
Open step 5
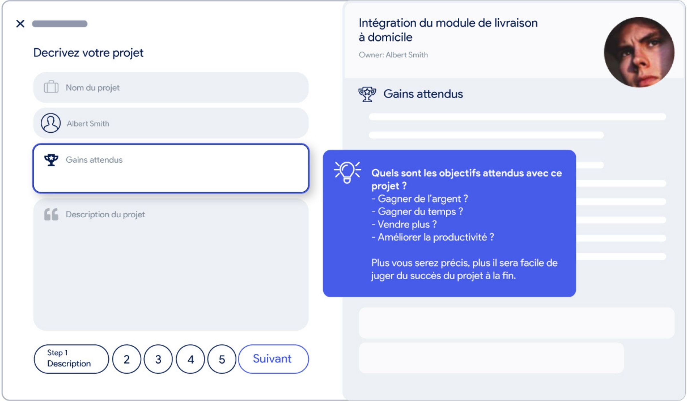point(222,359)
